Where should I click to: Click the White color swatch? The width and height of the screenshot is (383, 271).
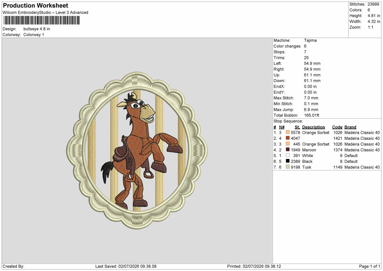(288, 155)
